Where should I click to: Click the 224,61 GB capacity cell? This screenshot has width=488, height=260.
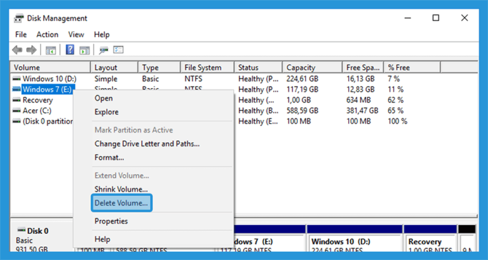point(302,79)
